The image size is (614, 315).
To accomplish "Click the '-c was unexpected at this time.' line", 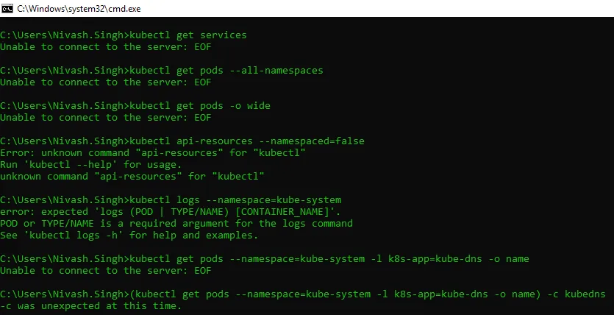I will point(91,305).
